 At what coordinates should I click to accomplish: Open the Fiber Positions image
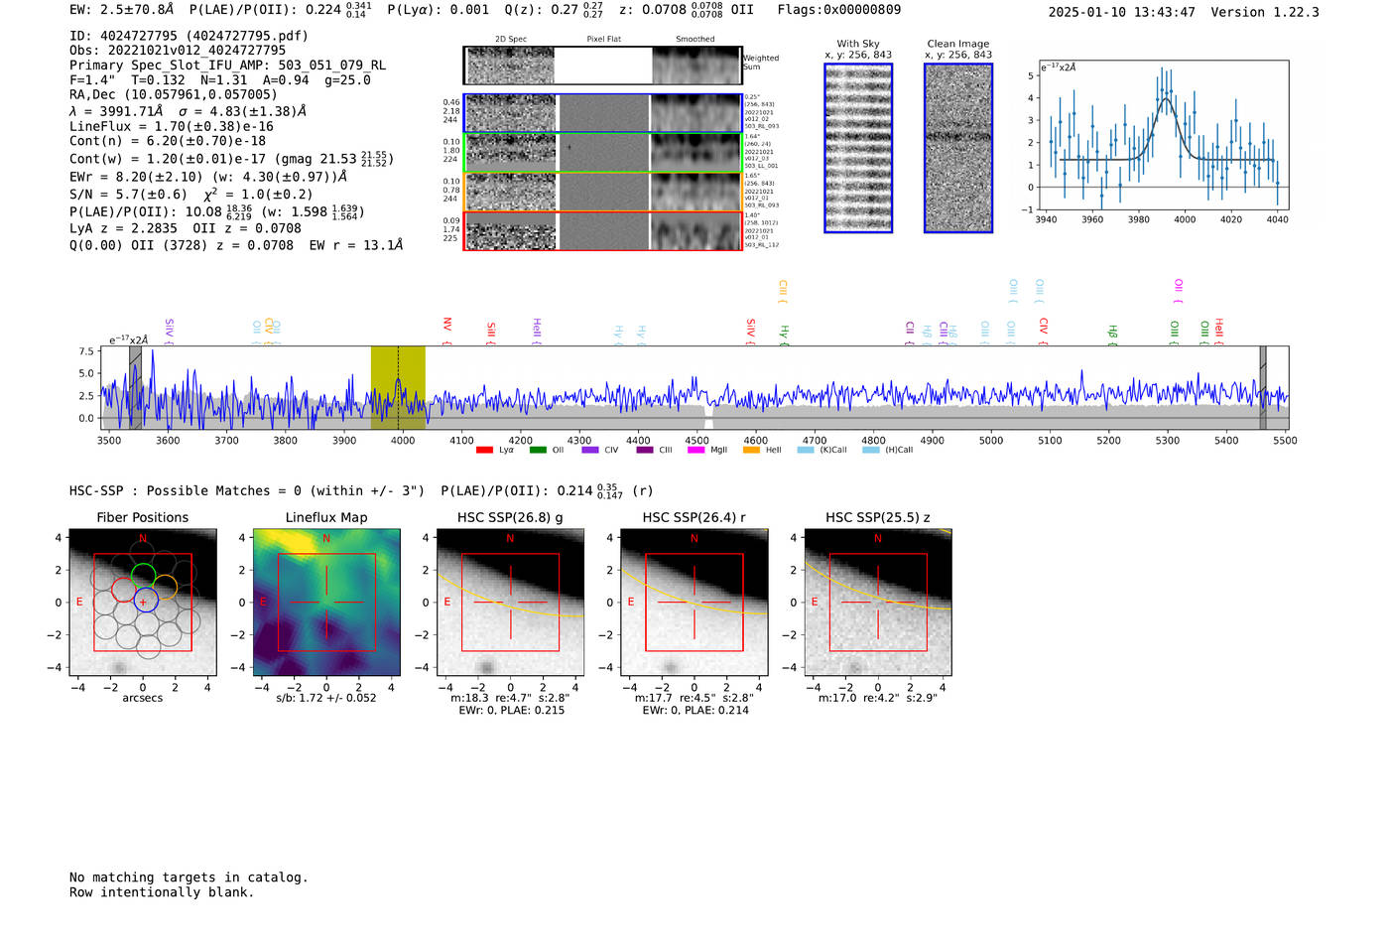(x=143, y=603)
